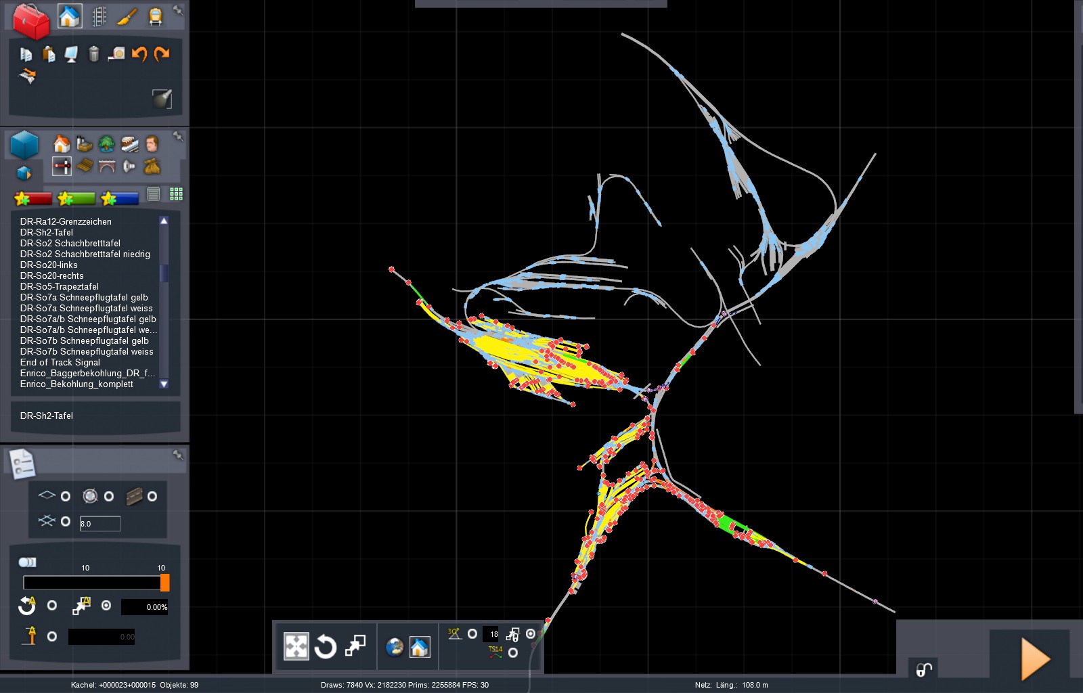1083x693 pixels.
Task: Click the orange slider handle
Action: pyautogui.click(x=164, y=583)
